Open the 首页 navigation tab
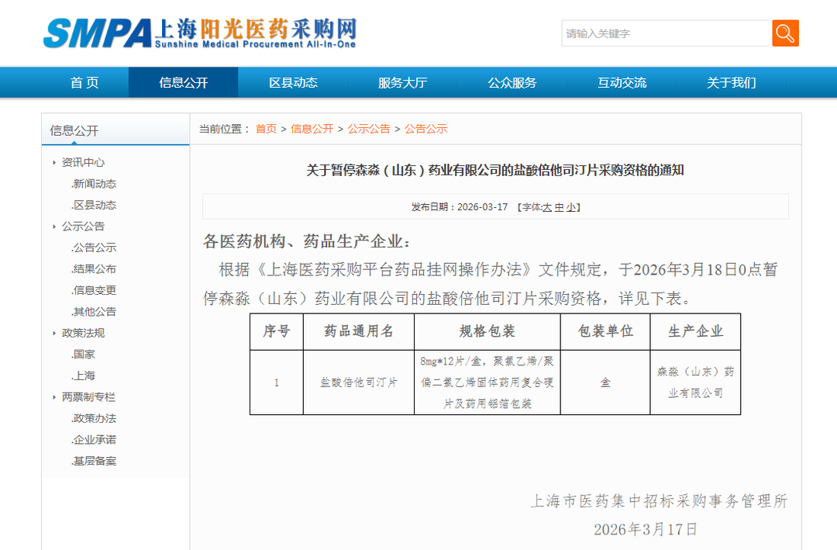Viewport: 837px width, 550px height. (84, 83)
